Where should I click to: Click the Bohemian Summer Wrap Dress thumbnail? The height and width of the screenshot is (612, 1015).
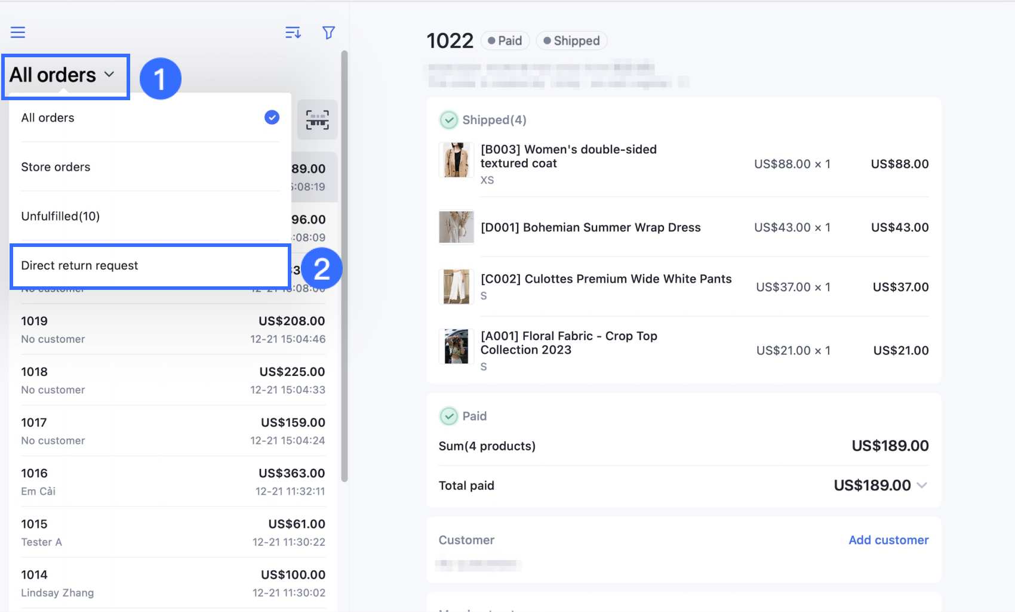(x=456, y=227)
